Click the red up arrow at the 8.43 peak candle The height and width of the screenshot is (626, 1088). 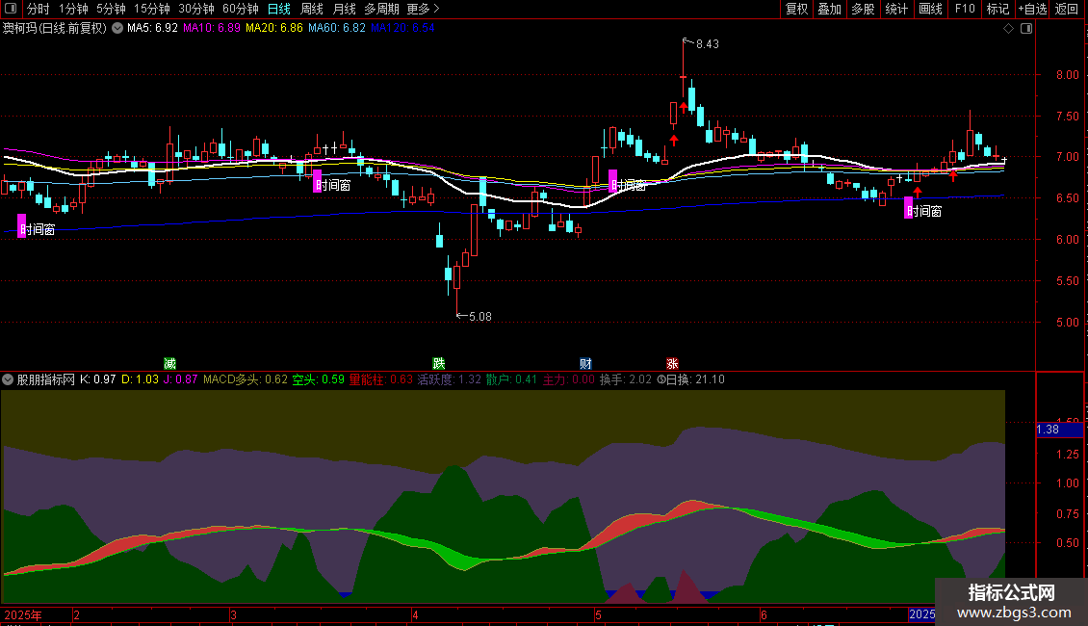[x=684, y=106]
